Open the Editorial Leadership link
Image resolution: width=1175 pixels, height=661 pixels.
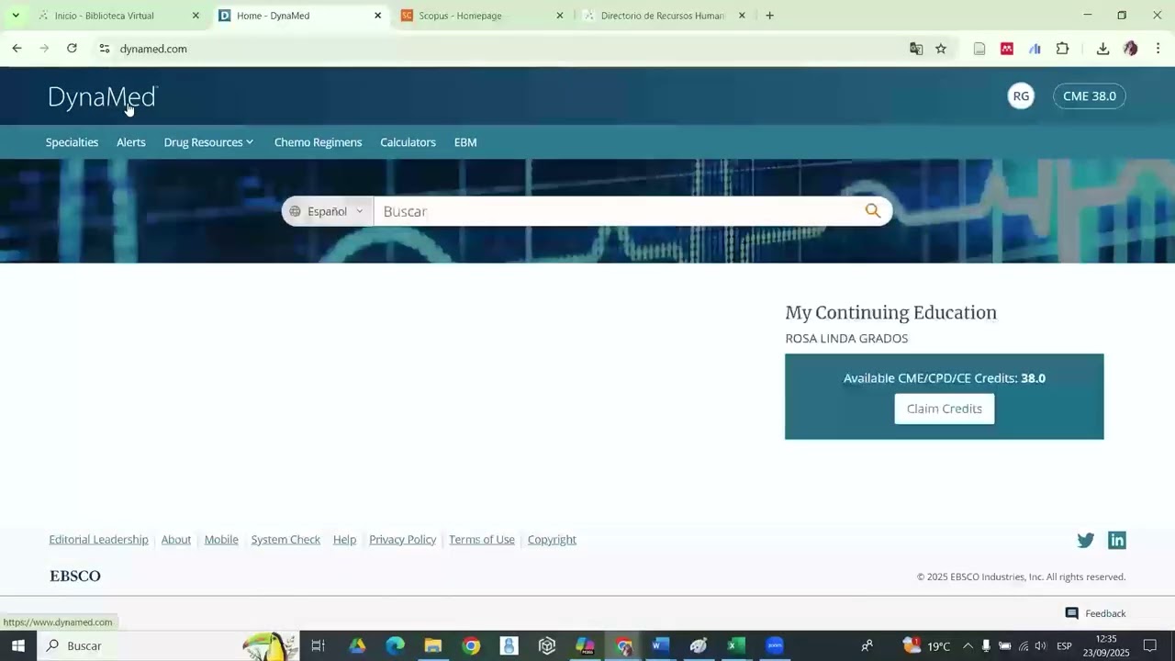pos(98,540)
